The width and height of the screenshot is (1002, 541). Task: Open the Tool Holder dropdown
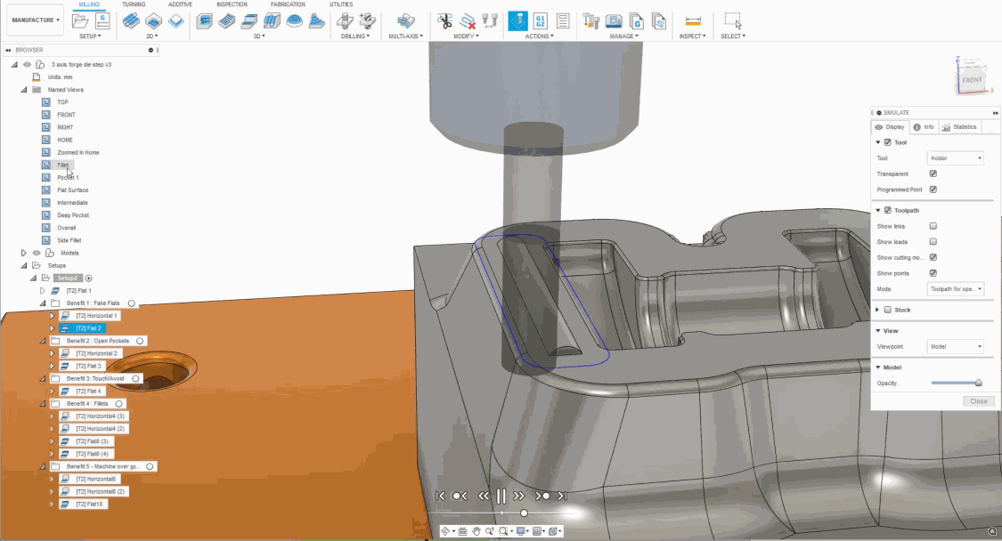coord(955,158)
